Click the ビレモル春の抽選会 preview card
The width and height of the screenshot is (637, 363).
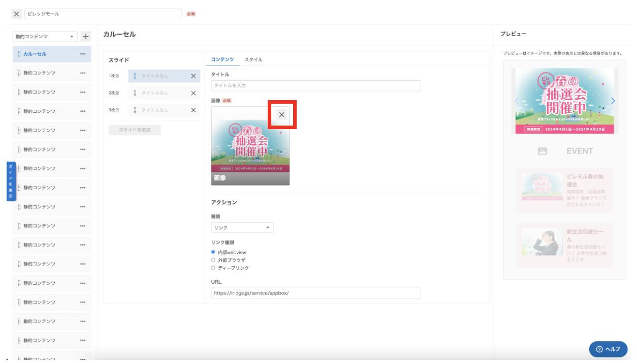(564, 190)
